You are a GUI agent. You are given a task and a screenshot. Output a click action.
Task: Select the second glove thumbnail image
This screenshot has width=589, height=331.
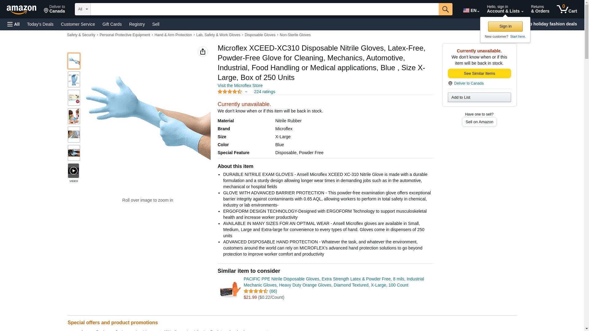[74, 79]
